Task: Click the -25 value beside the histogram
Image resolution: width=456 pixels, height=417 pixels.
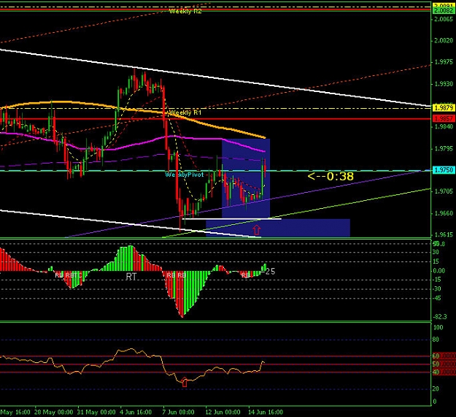Action: [x=268, y=272]
